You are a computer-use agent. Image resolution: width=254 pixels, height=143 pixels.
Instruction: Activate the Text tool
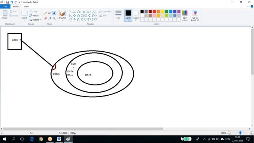tap(54, 13)
